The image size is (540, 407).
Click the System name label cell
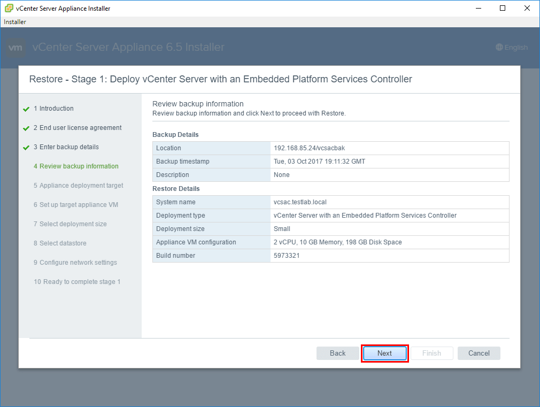coord(211,202)
